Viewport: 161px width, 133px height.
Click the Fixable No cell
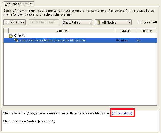[x=138, y=40]
